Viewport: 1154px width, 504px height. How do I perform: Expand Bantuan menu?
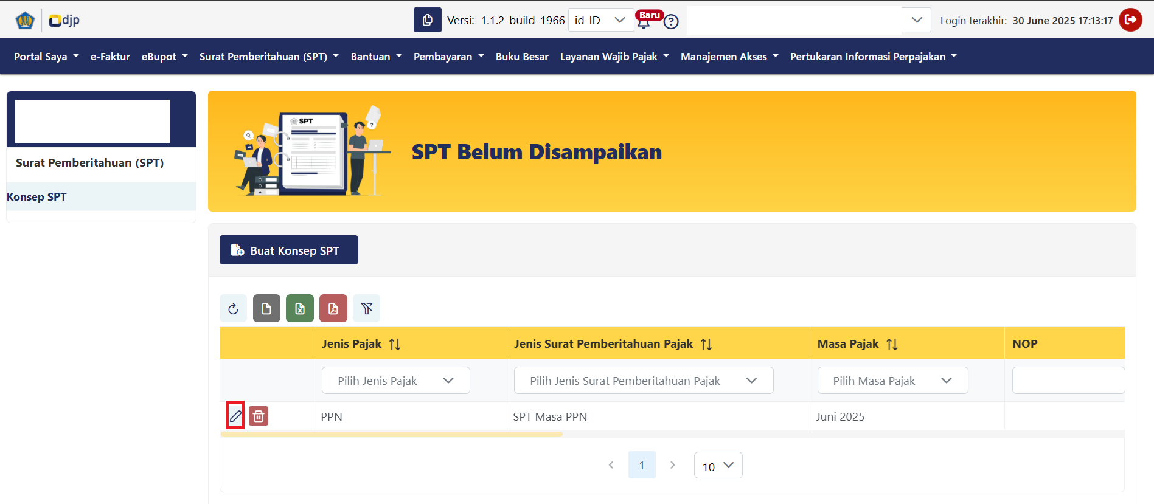(x=377, y=57)
